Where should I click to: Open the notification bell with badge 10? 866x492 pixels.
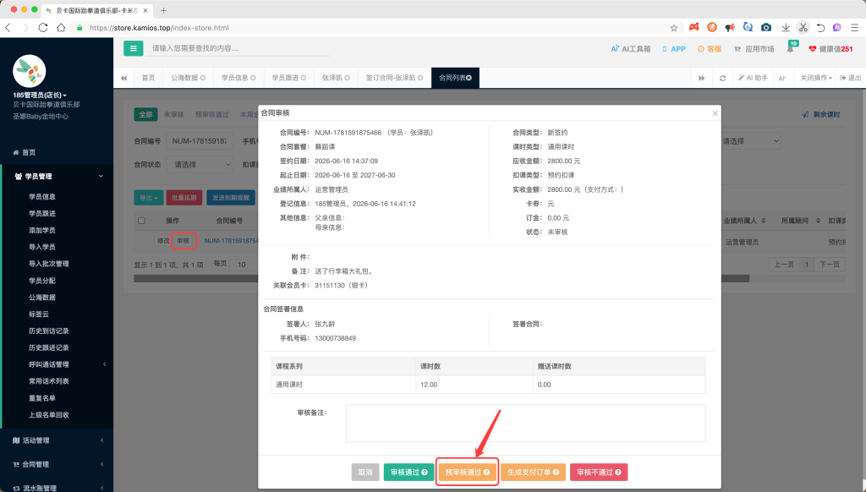(x=791, y=49)
